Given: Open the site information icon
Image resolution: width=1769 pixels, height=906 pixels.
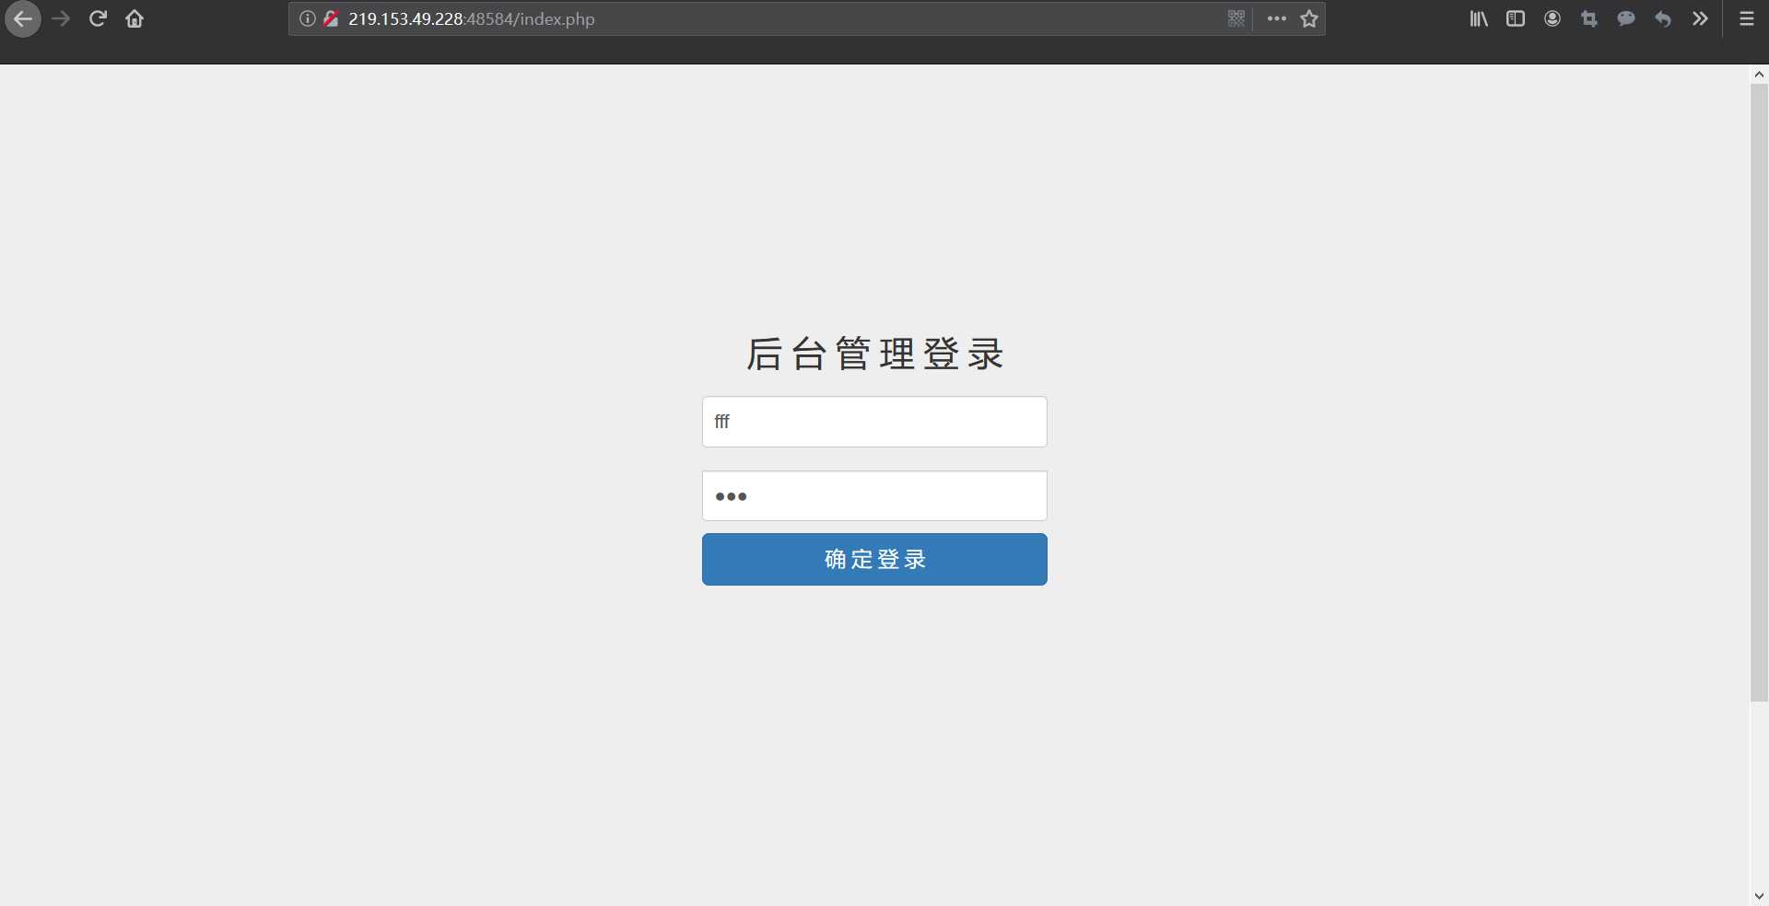Looking at the screenshot, I should 305,18.
